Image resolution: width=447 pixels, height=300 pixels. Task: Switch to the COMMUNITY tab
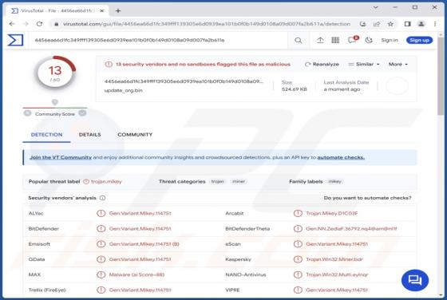(x=135, y=135)
